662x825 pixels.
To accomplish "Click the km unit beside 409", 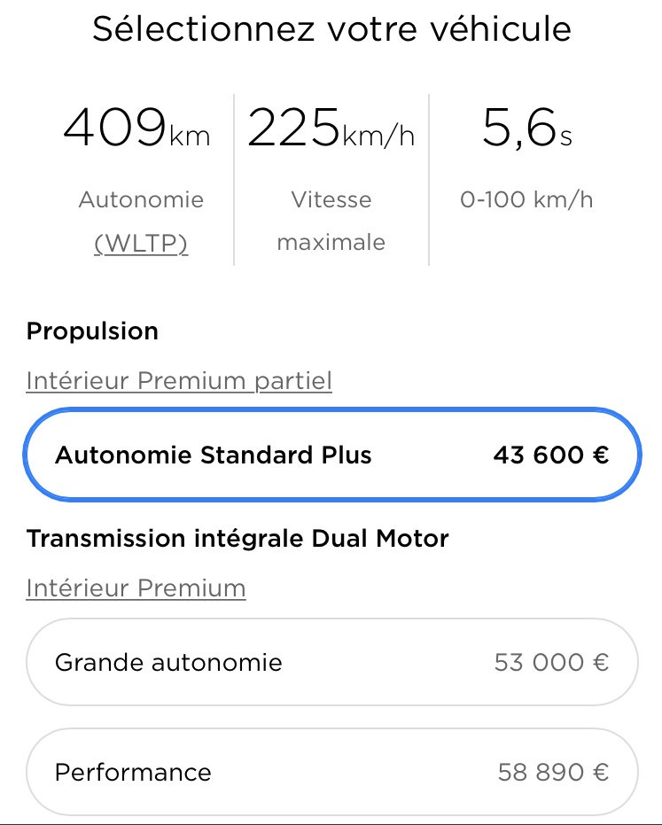I will point(190,137).
